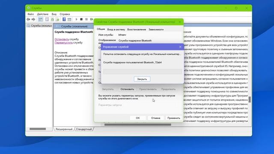The width and height of the screenshot is (274, 154).
Task: Click the OK button in properties dialog
Action: (138, 118)
